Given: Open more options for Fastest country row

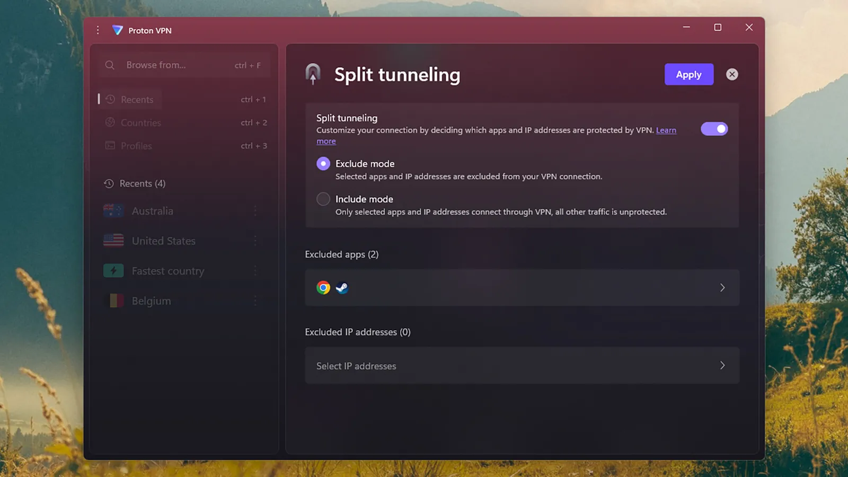Looking at the screenshot, I should click(255, 271).
